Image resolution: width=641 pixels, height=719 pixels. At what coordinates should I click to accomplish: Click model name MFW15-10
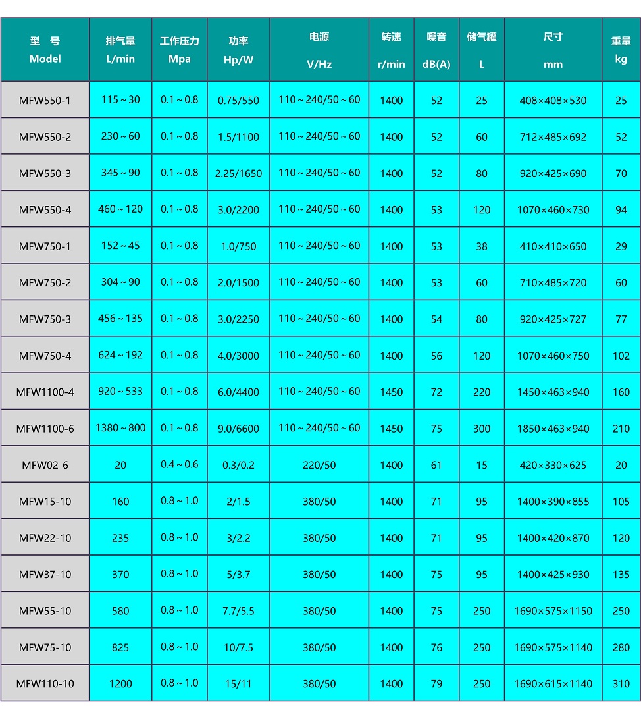(x=45, y=501)
